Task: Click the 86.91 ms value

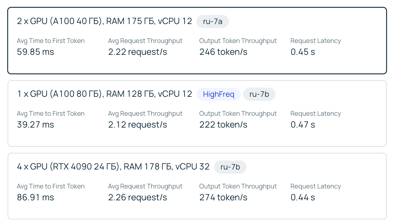Action: (35, 197)
